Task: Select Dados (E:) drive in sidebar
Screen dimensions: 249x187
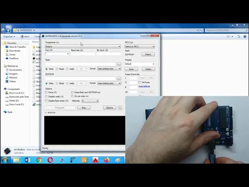Action: pos(12,101)
